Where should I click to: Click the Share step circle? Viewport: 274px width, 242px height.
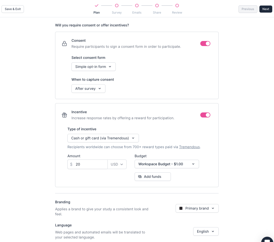click(157, 6)
